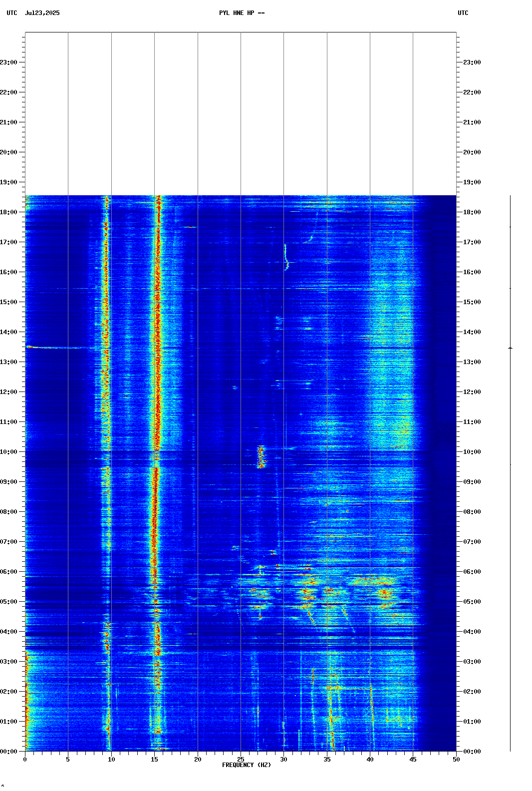The image size is (532, 791).
Task: Click the '03:00' label on the right time axis
Action: click(472, 662)
